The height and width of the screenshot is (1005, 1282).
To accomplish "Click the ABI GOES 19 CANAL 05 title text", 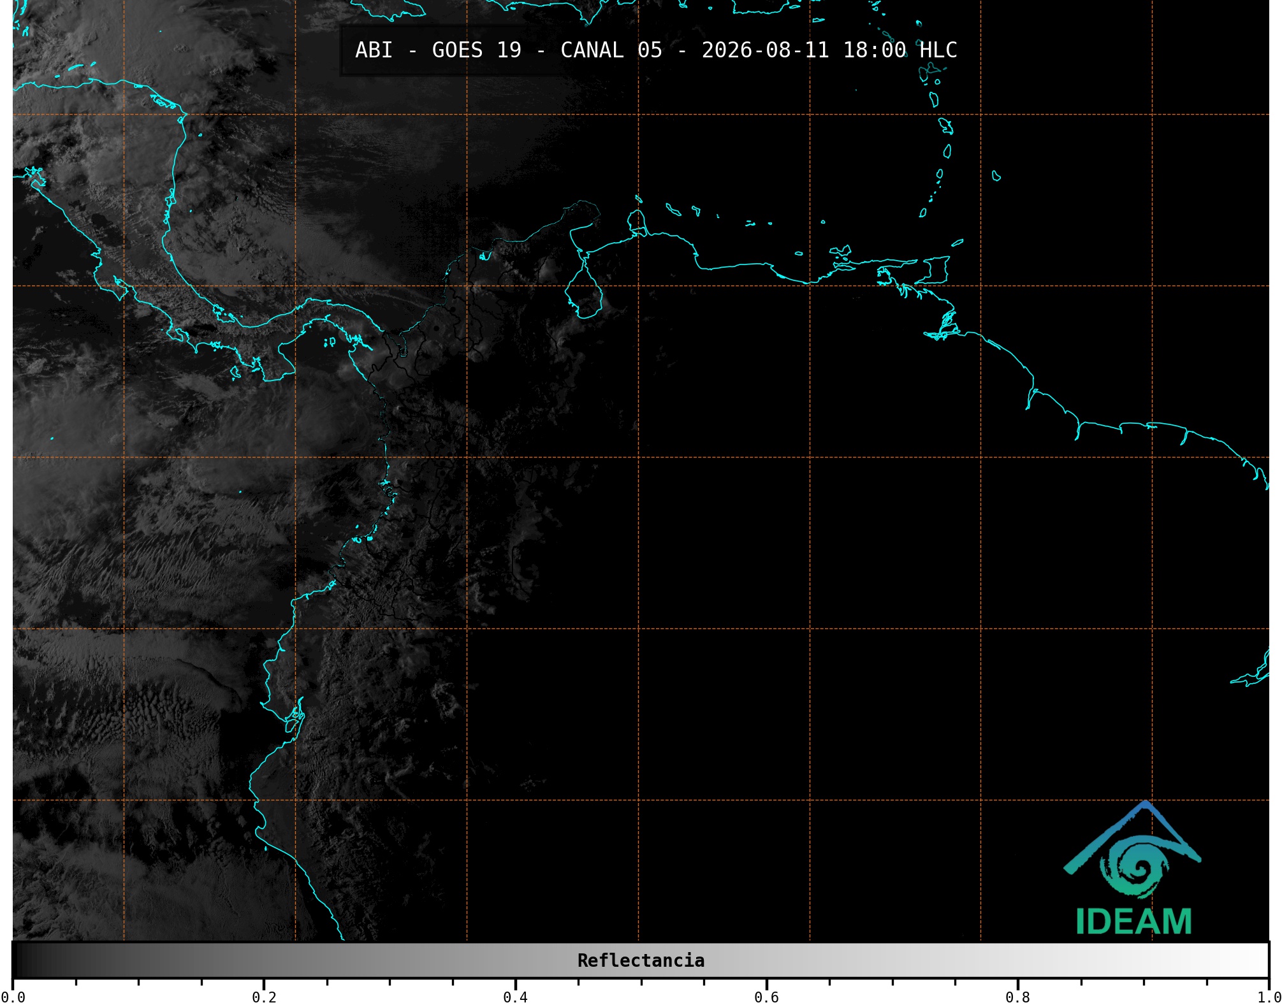I will click(656, 50).
